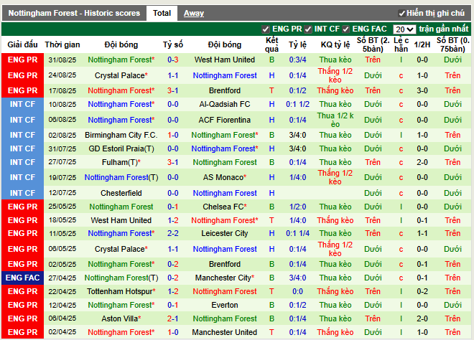474x340 pixels.
Task: Click the Tỷ số column header
Action: pos(173,44)
